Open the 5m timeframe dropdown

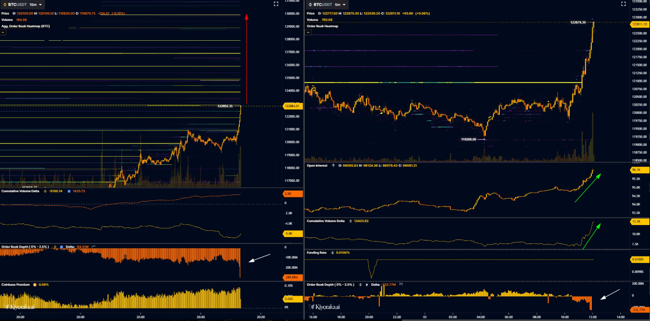point(345,4)
